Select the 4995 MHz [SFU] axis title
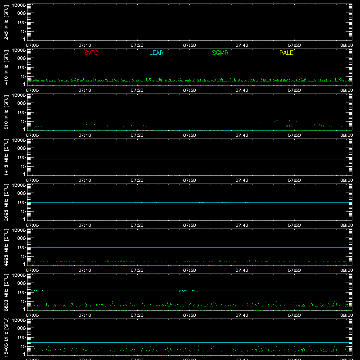This screenshot has width=360, height=360. (6, 247)
